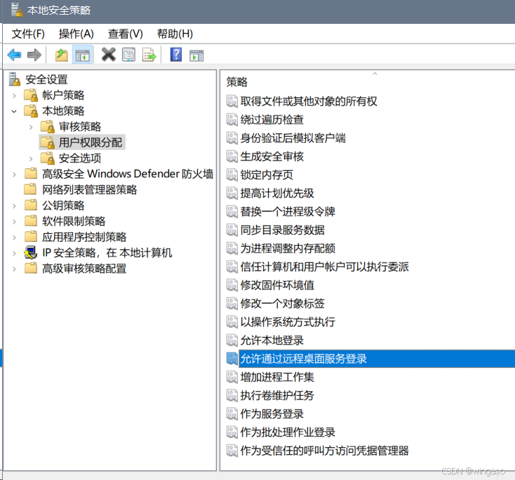This screenshot has width=515, height=480.
Task: Toggle the Show/Hide action pane icon
Action: pos(196,55)
